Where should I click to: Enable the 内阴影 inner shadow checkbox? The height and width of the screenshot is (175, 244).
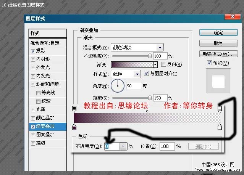click(x=33, y=59)
